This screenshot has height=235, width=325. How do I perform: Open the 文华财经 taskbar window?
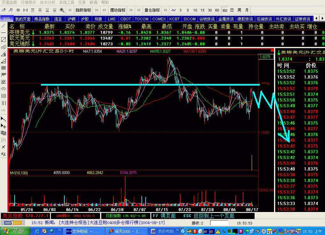tap(84, 231)
